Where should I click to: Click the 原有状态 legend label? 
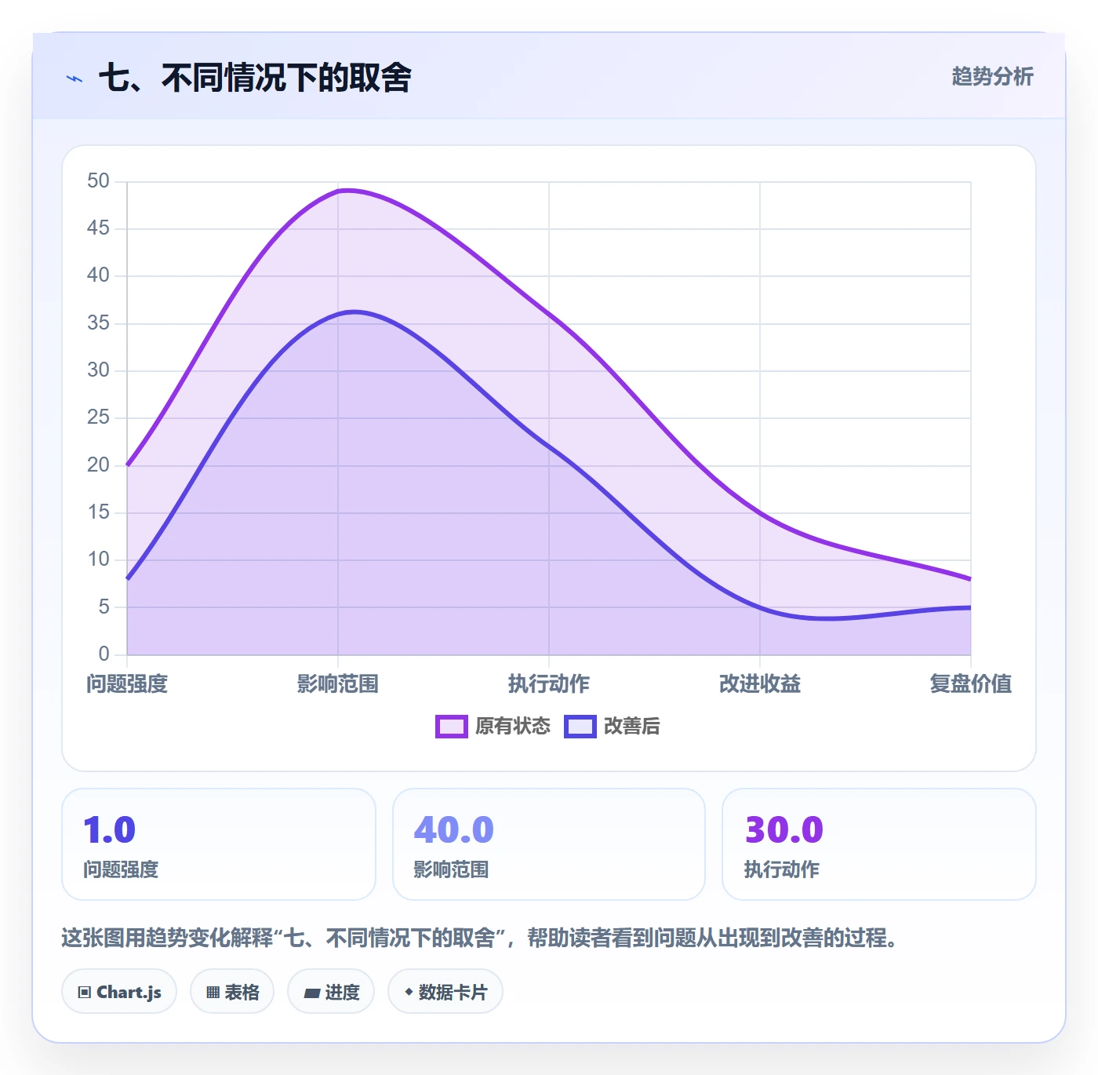click(513, 727)
